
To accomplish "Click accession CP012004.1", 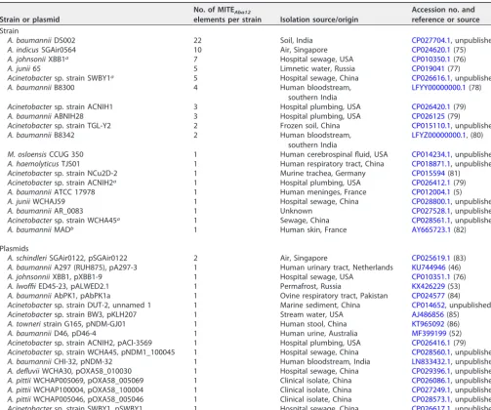I will 431,192.
